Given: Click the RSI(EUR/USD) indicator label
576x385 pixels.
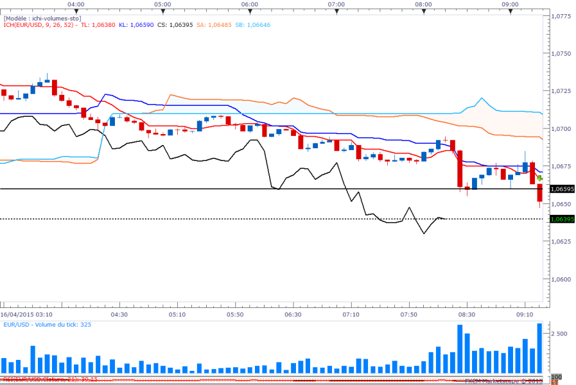Looking at the screenshot, I should click(x=50, y=379).
